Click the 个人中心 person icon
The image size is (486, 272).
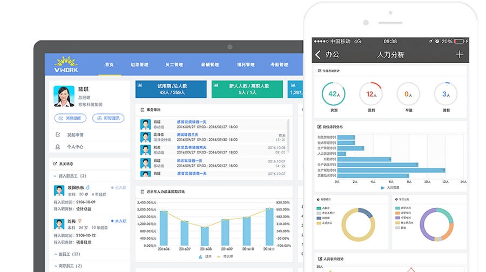pos(58,147)
